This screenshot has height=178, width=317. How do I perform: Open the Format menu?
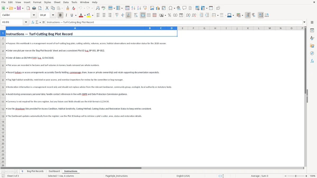pyautogui.click(x=37, y=2)
